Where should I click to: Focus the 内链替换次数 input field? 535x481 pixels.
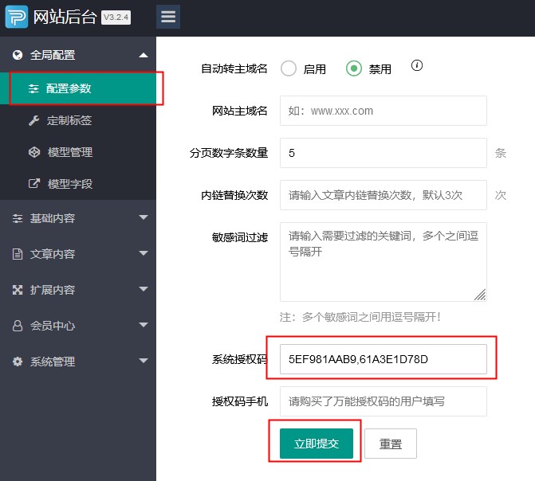pyautogui.click(x=384, y=195)
